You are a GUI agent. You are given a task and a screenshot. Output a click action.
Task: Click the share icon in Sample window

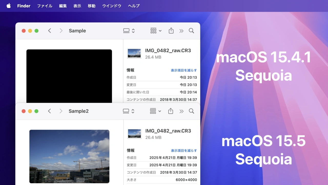(x=171, y=31)
